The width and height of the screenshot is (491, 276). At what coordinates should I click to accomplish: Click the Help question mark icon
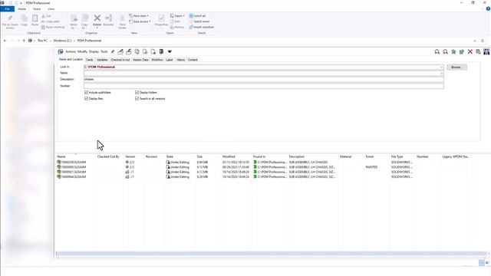point(488,8)
